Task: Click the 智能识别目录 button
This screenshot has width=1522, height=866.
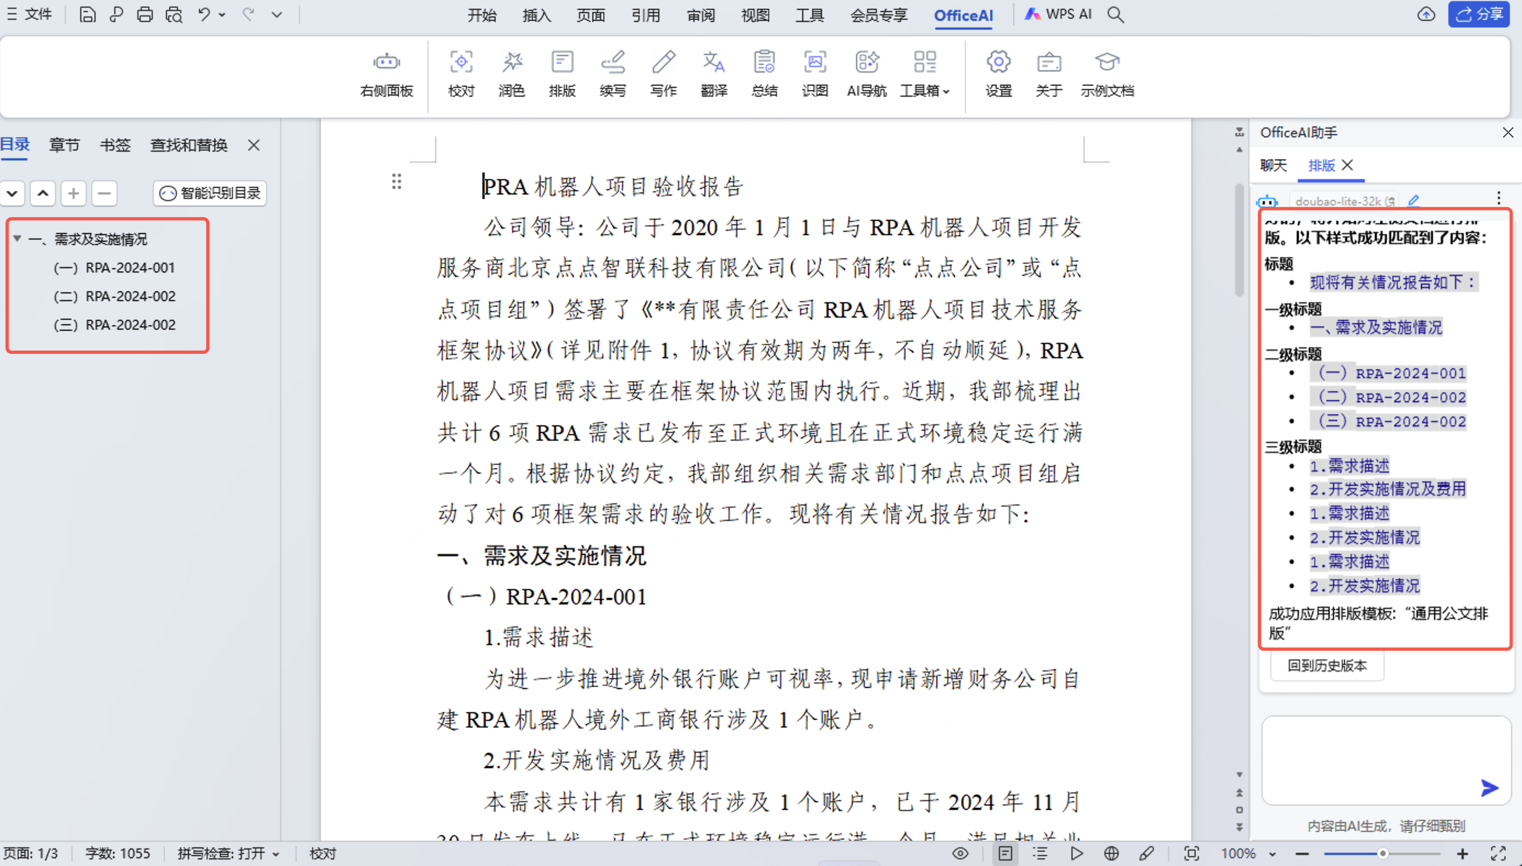Action: (210, 193)
